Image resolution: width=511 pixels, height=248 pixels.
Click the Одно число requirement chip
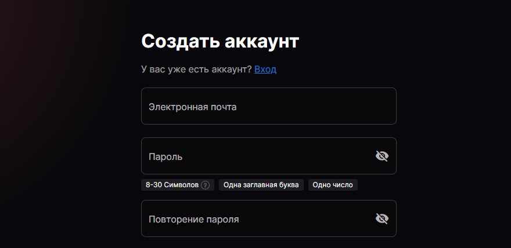point(333,185)
